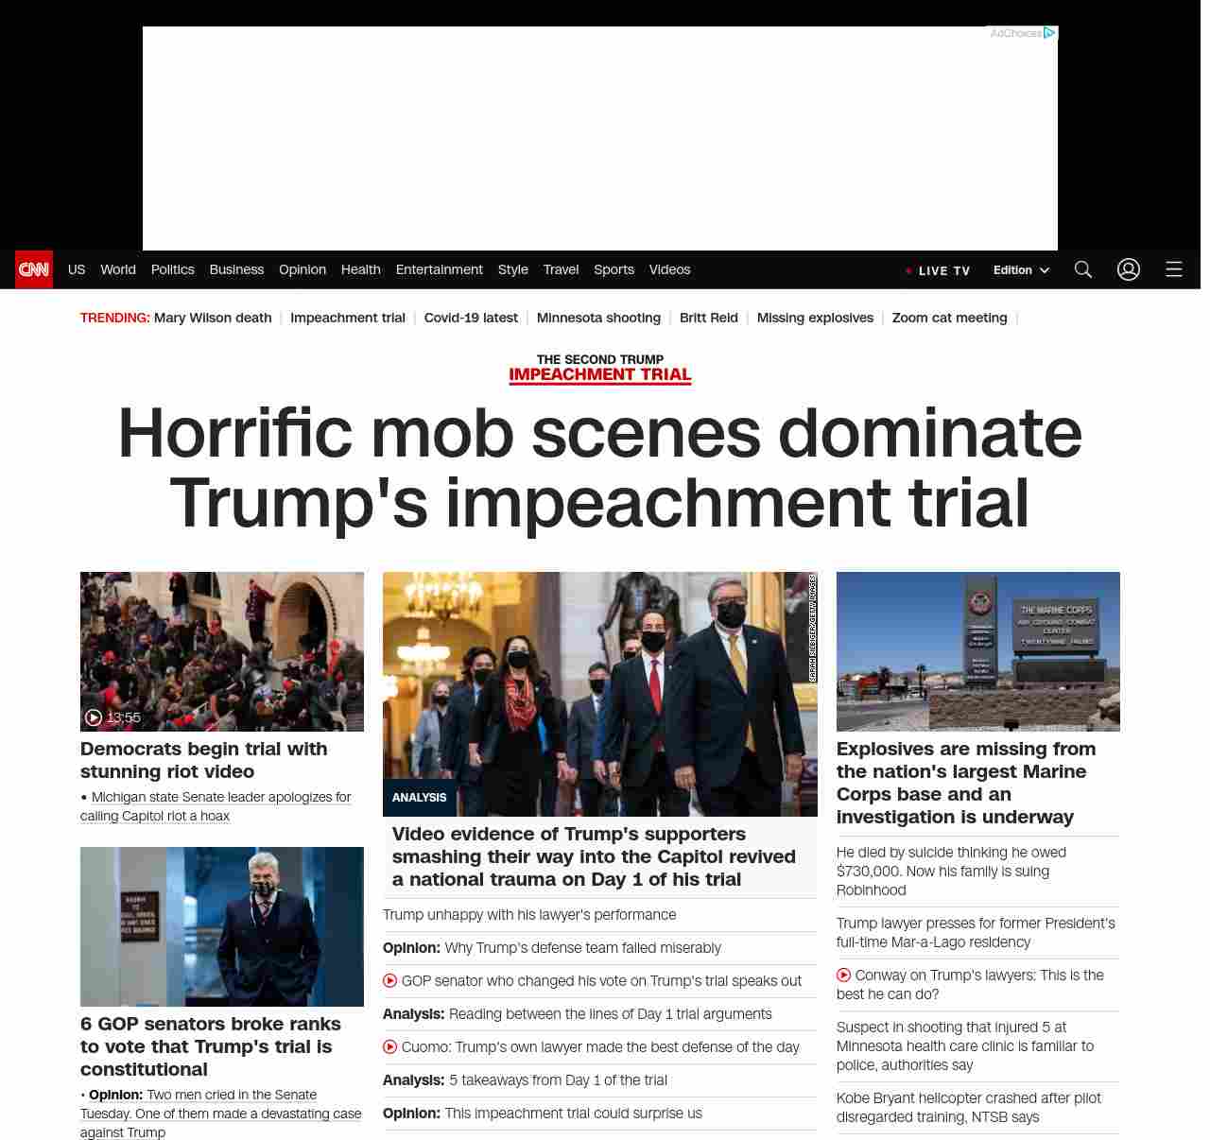Open the Politics menu item
Image resolution: width=1210 pixels, height=1140 pixels.
(x=173, y=269)
